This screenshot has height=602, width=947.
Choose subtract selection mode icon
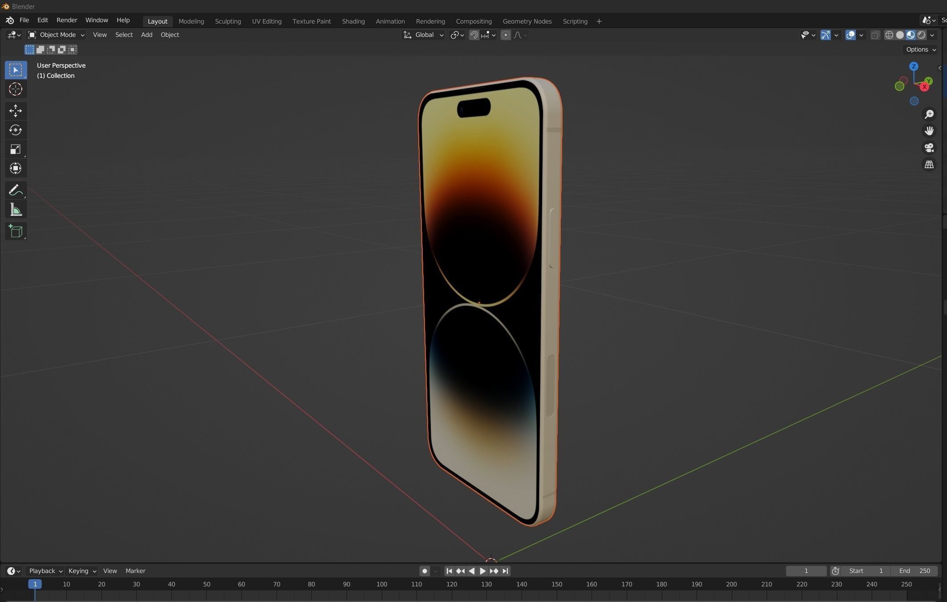[x=51, y=49]
